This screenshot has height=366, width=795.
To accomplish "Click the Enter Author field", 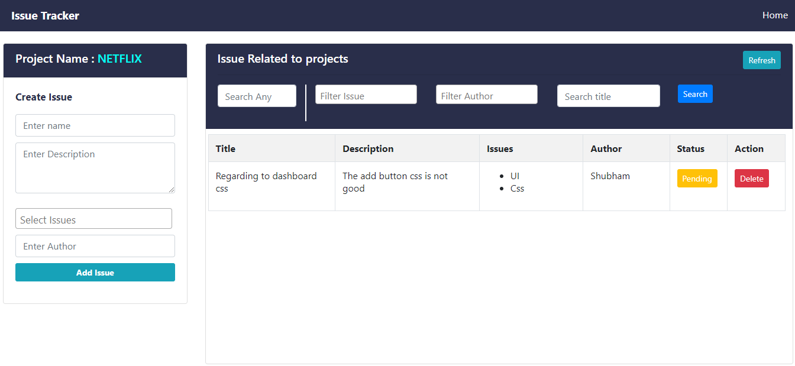I will pyautogui.click(x=95, y=246).
